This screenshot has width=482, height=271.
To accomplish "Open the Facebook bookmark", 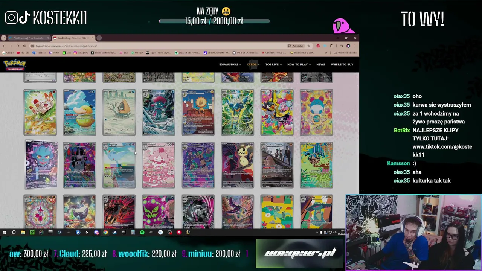I will pos(39,53).
